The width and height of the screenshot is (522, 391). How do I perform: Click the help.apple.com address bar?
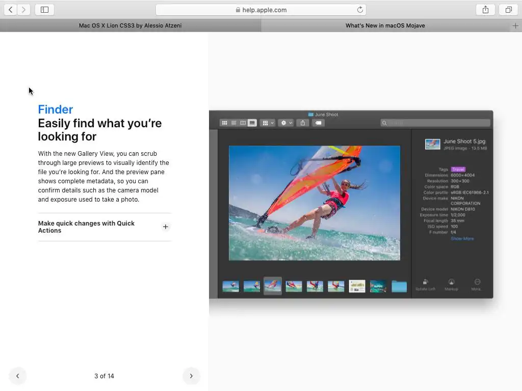click(261, 10)
